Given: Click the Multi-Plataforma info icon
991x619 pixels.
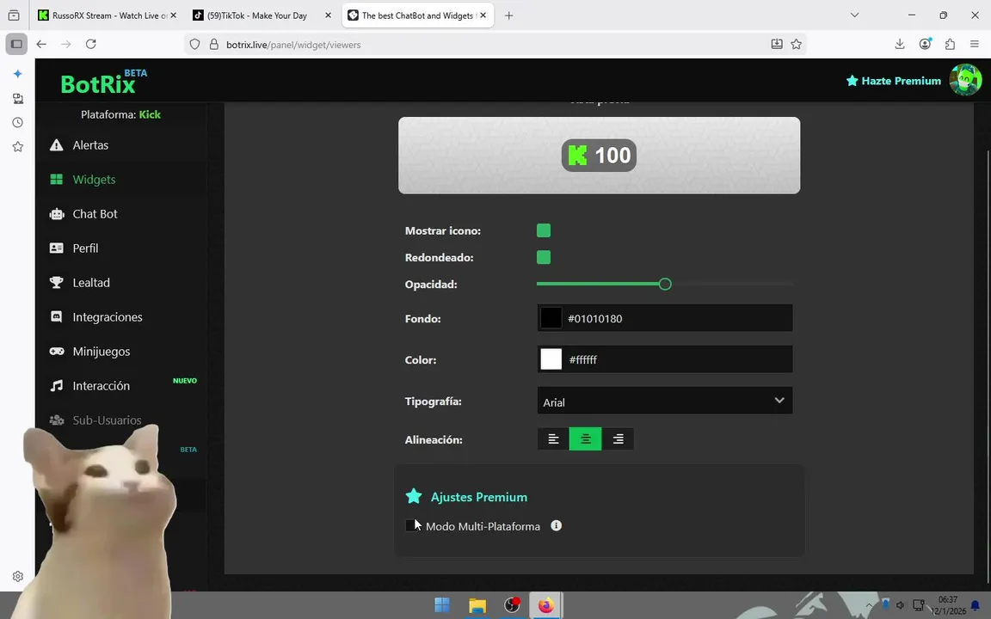Looking at the screenshot, I should tap(557, 525).
